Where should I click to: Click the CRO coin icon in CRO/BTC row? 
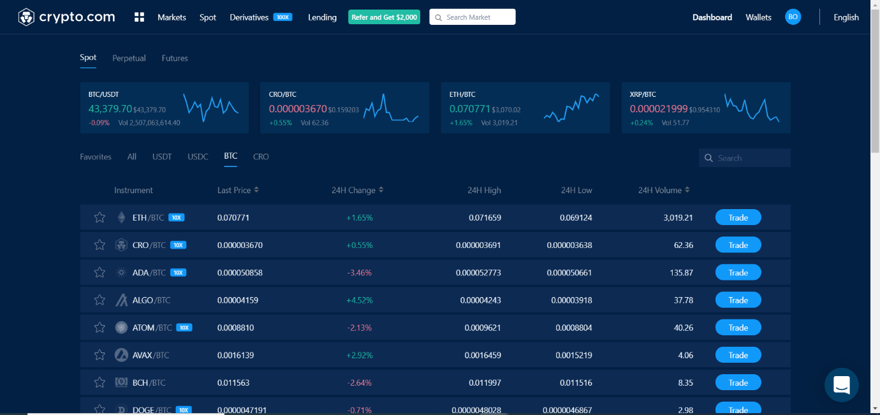point(121,245)
